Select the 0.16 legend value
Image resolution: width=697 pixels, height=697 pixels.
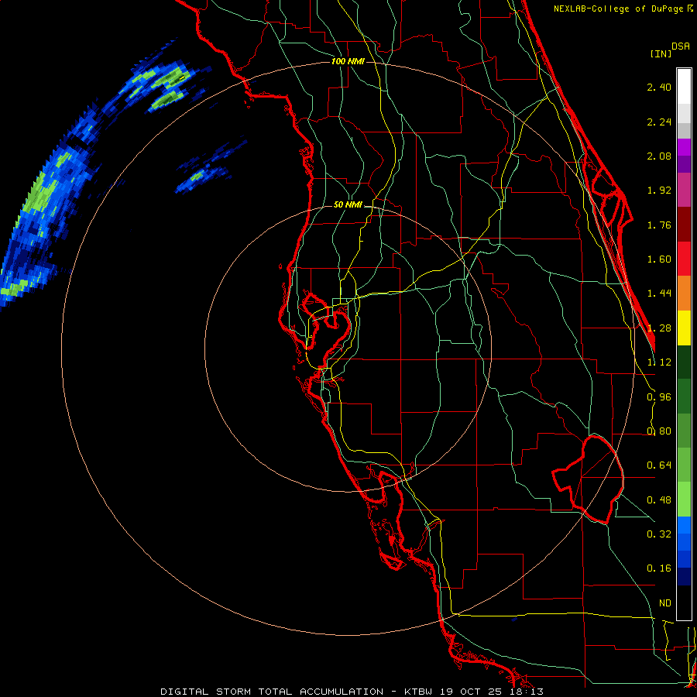point(659,568)
